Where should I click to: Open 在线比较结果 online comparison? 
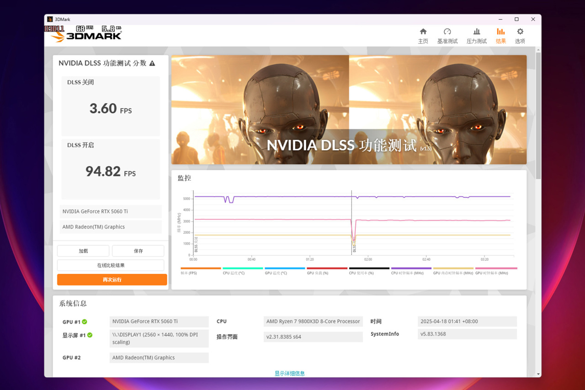point(111,265)
